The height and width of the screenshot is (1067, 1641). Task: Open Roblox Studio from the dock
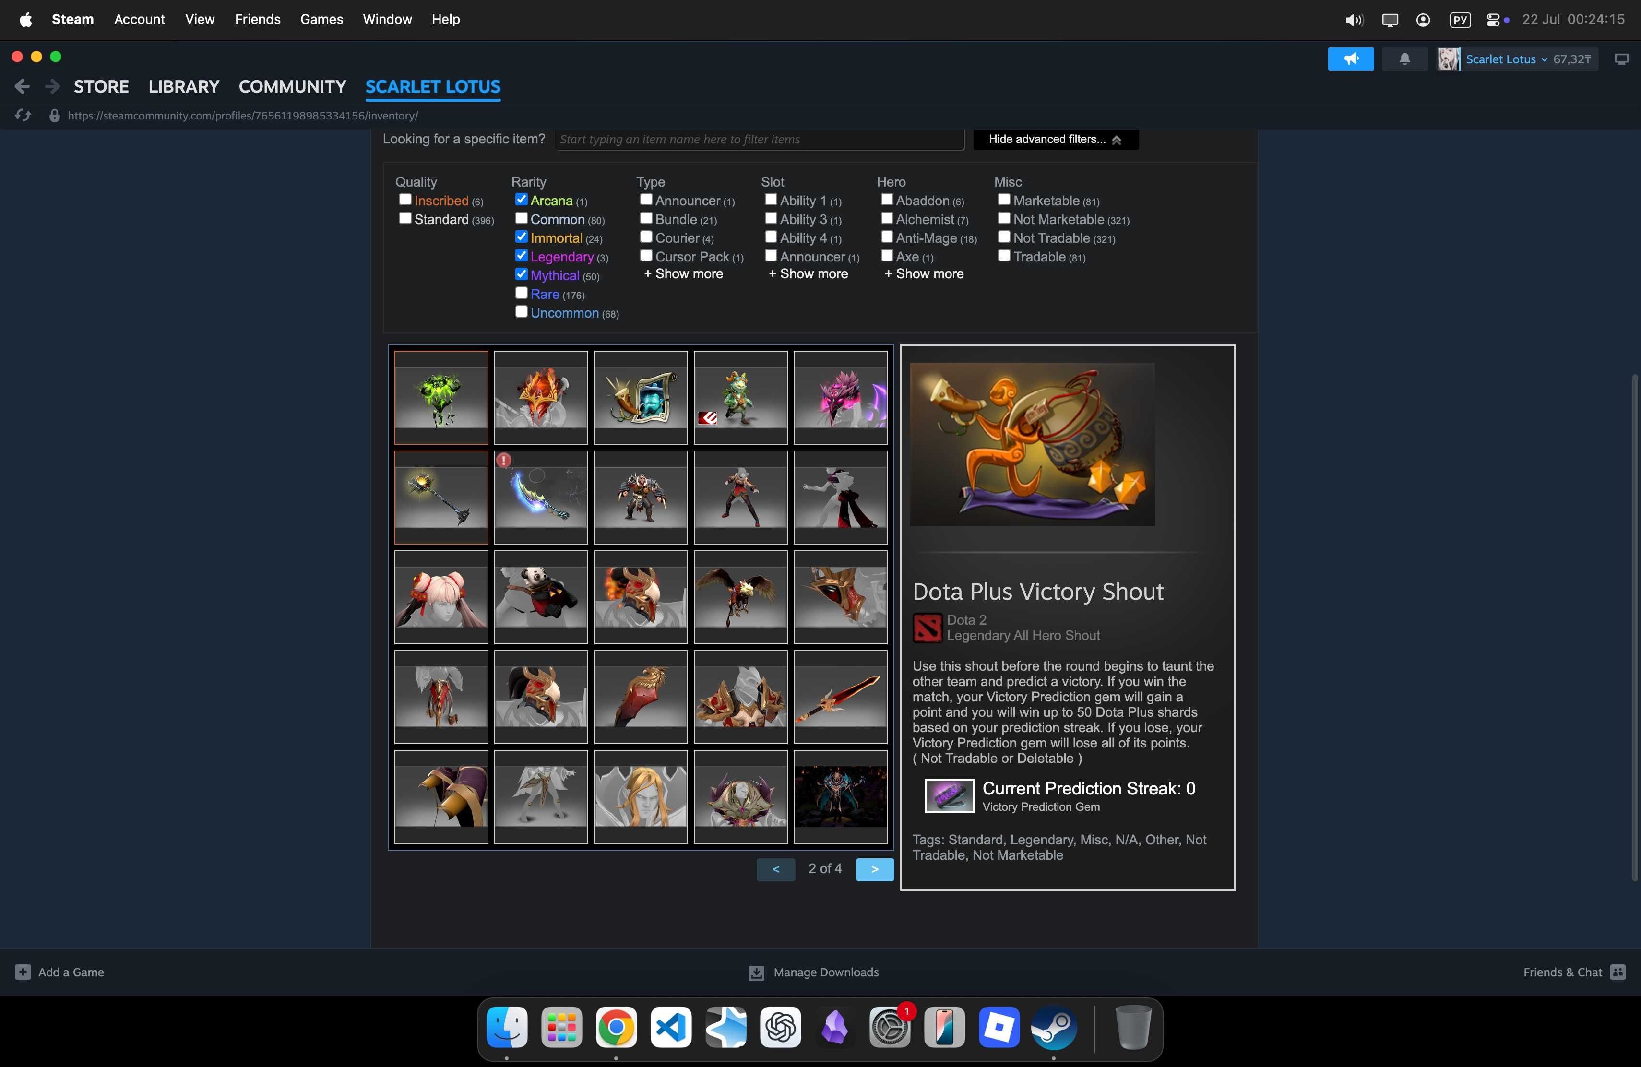coord(999,1028)
